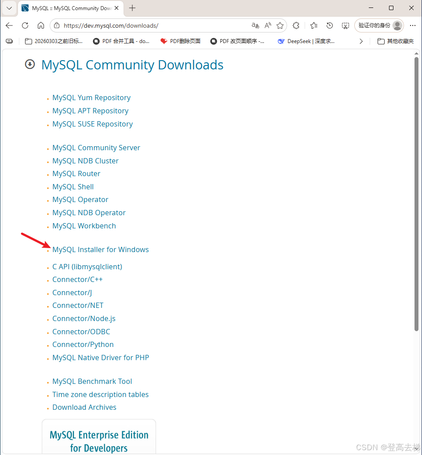Viewport: 422px width, 455px height.
Task: Open MySQL Native Driver for PHP
Action: pyautogui.click(x=101, y=357)
